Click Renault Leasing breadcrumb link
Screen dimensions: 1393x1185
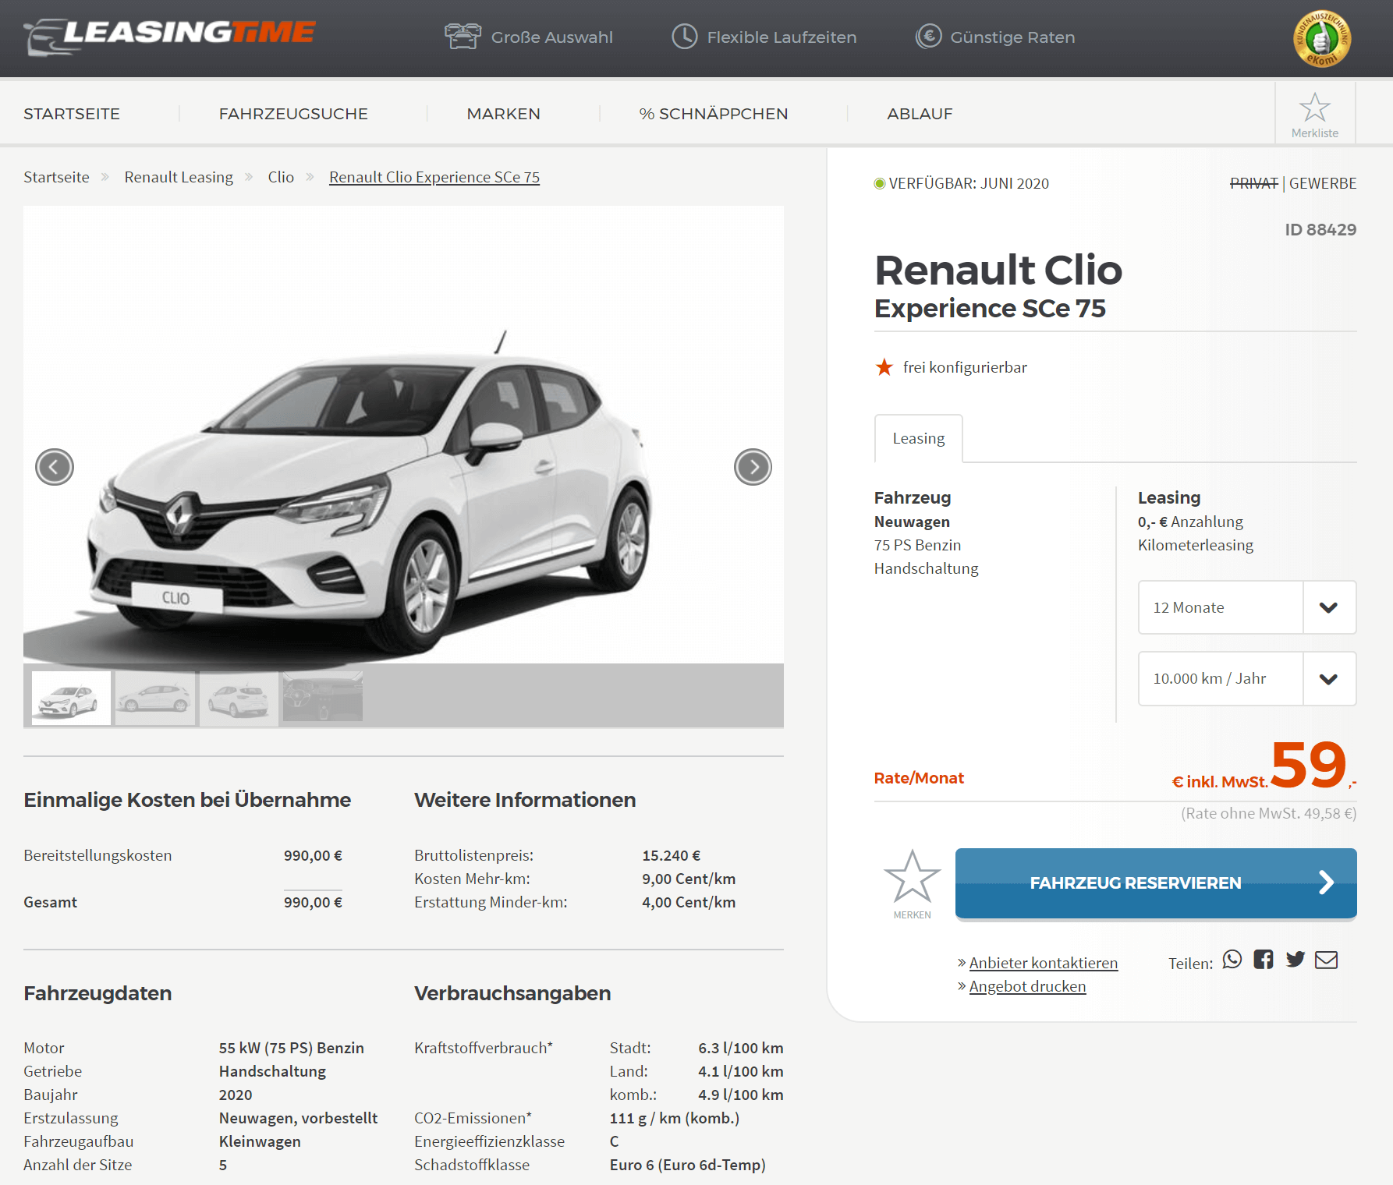[x=179, y=177]
